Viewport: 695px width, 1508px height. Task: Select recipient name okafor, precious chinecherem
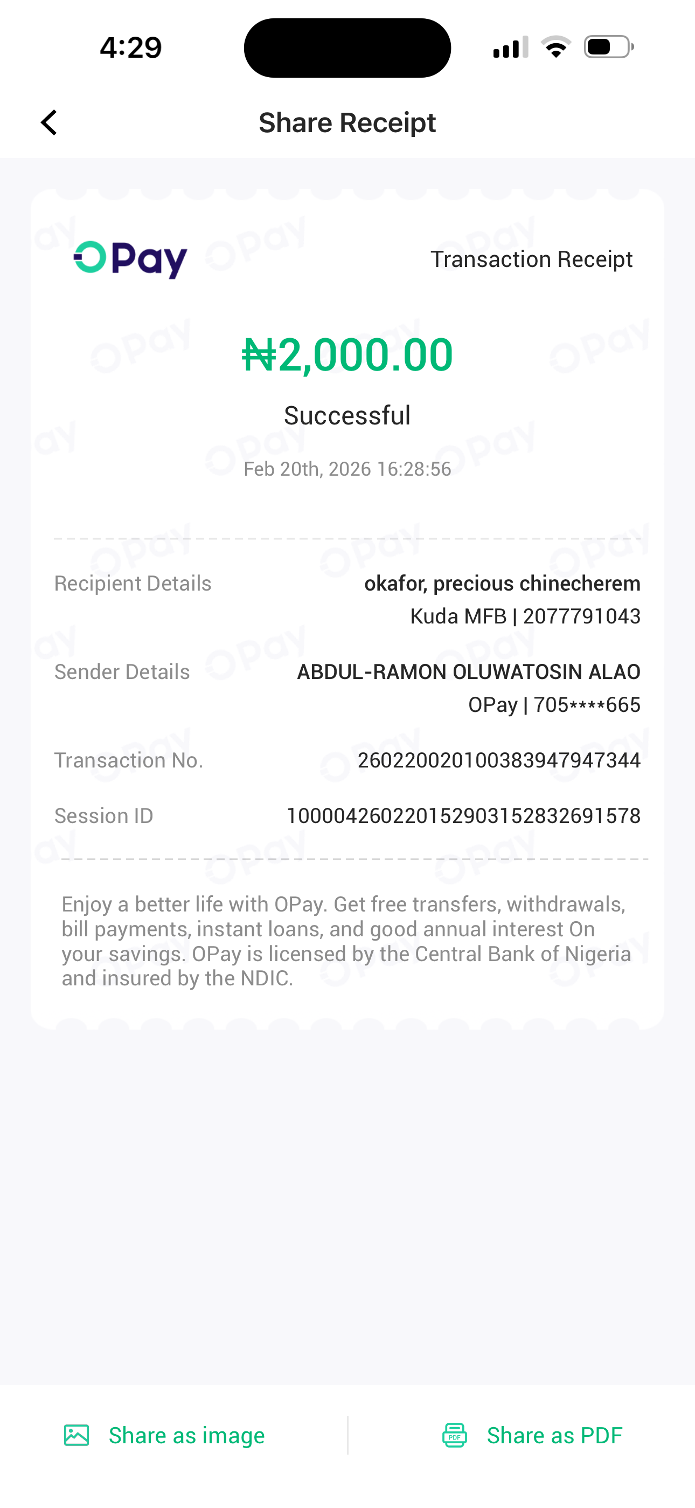click(502, 584)
